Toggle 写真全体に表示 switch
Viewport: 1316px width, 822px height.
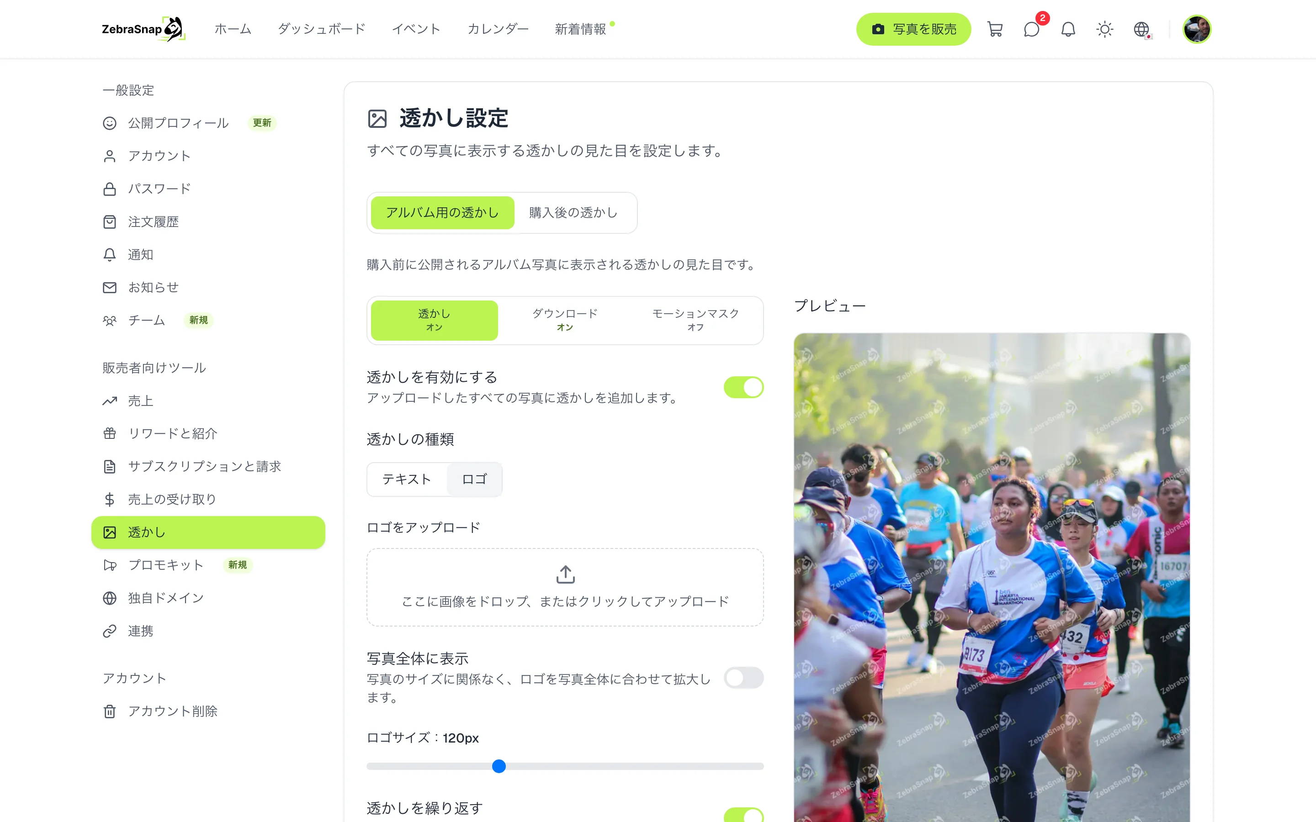point(743,677)
